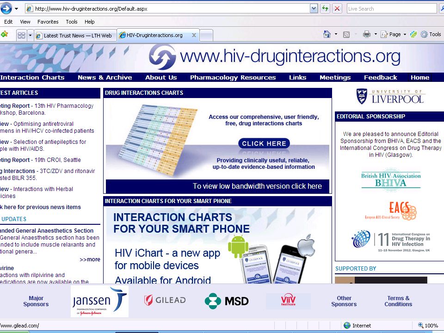Switch to Latest Trust News tab
The image size is (444, 333).
(x=75, y=36)
